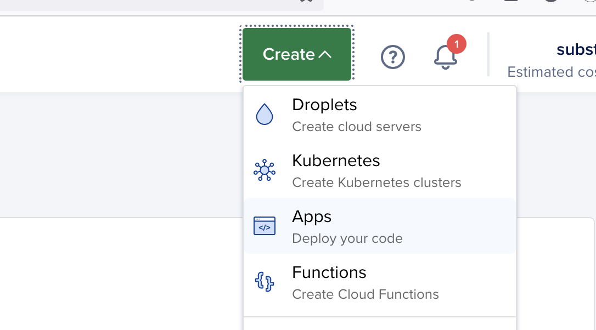Click the Kubernetes cluster icon
Viewport: 596px width, 330px height.
click(x=265, y=170)
